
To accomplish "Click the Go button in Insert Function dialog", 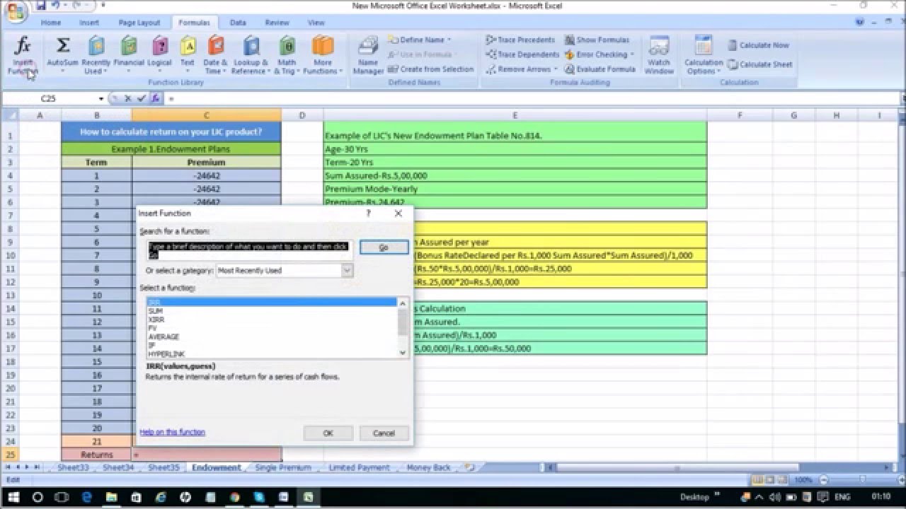I will coord(384,247).
